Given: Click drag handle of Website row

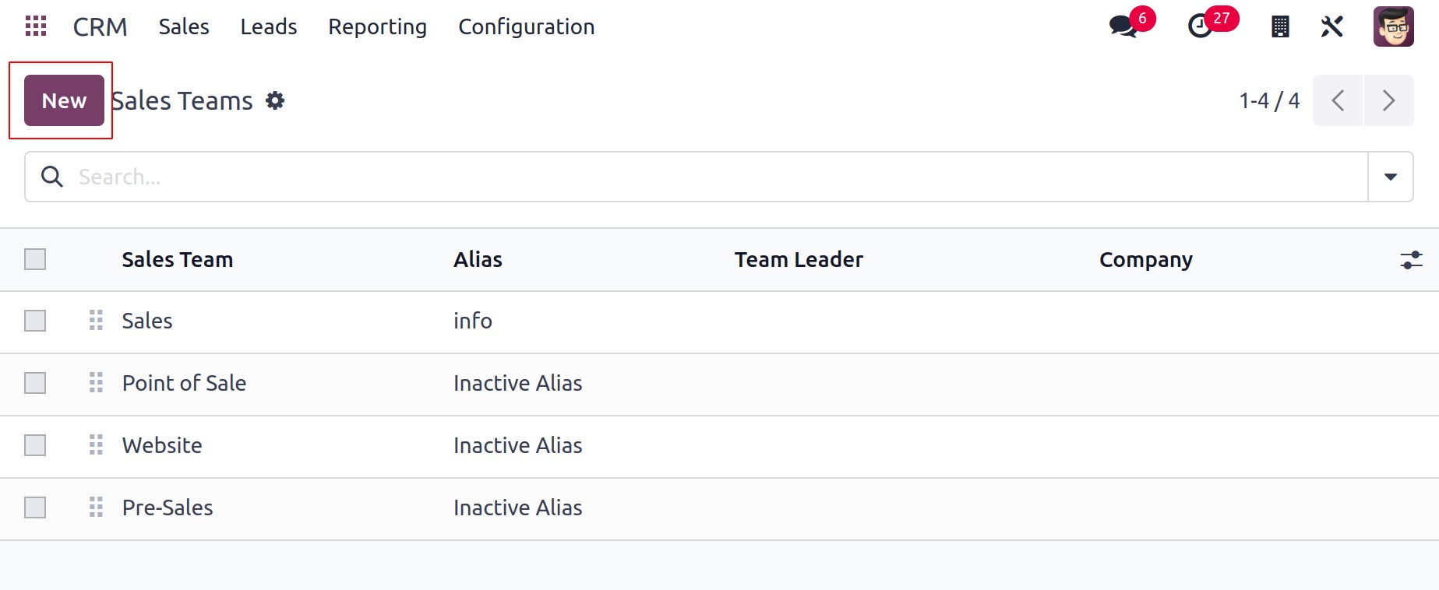Looking at the screenshot, I should [x=96, y=445].
